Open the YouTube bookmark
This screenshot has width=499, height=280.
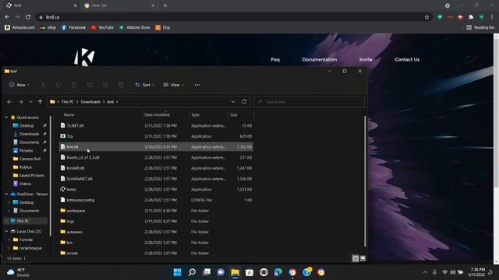(x=102, y=28)
